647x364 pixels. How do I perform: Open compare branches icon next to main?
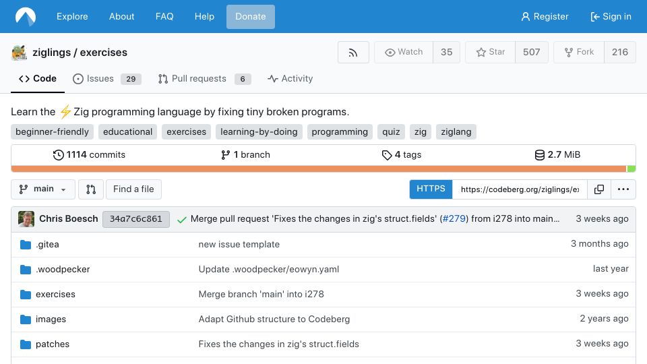[91, 189]
